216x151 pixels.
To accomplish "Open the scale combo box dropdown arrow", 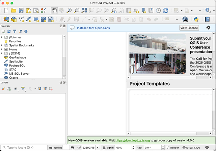I will point(98,148).
